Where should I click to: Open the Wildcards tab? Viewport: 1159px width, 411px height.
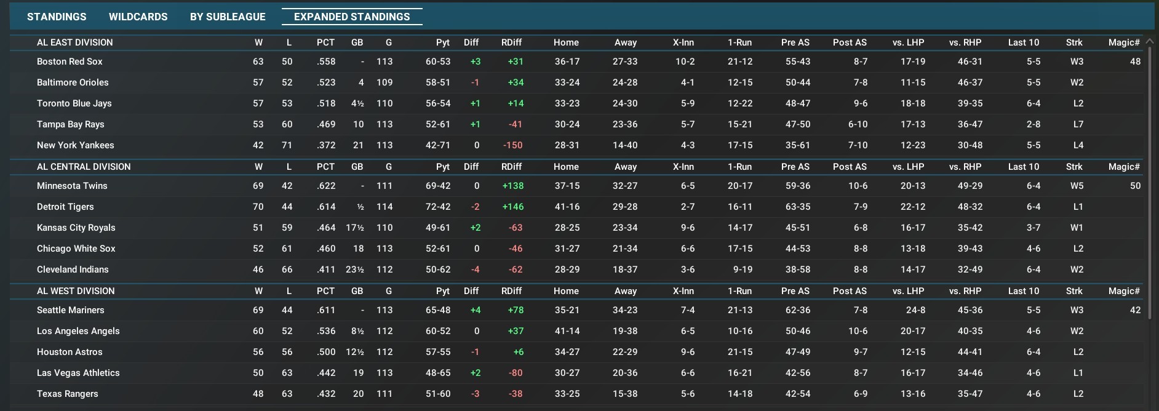pos(138,17)
